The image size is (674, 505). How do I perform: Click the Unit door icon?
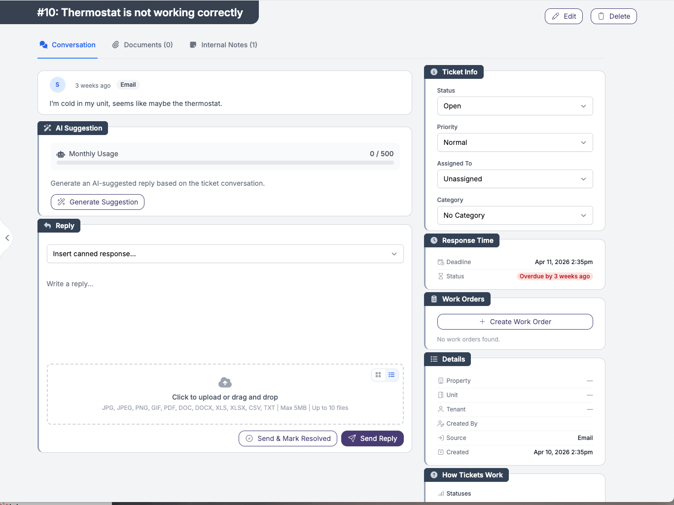pyautogui.click(x=441, y=395)
